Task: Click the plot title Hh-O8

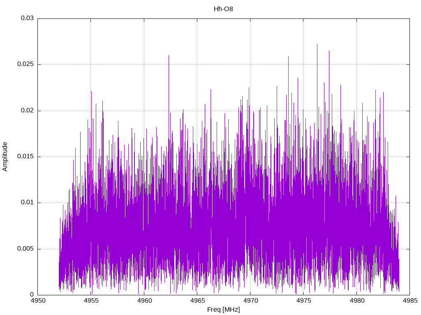Action: tap(223, 9)
